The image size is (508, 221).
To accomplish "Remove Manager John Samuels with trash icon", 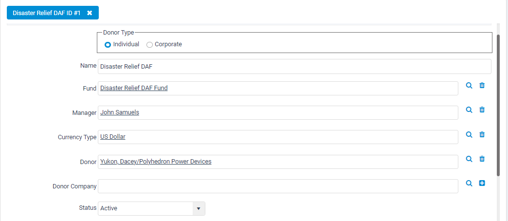I will click(x=482, y=110).
